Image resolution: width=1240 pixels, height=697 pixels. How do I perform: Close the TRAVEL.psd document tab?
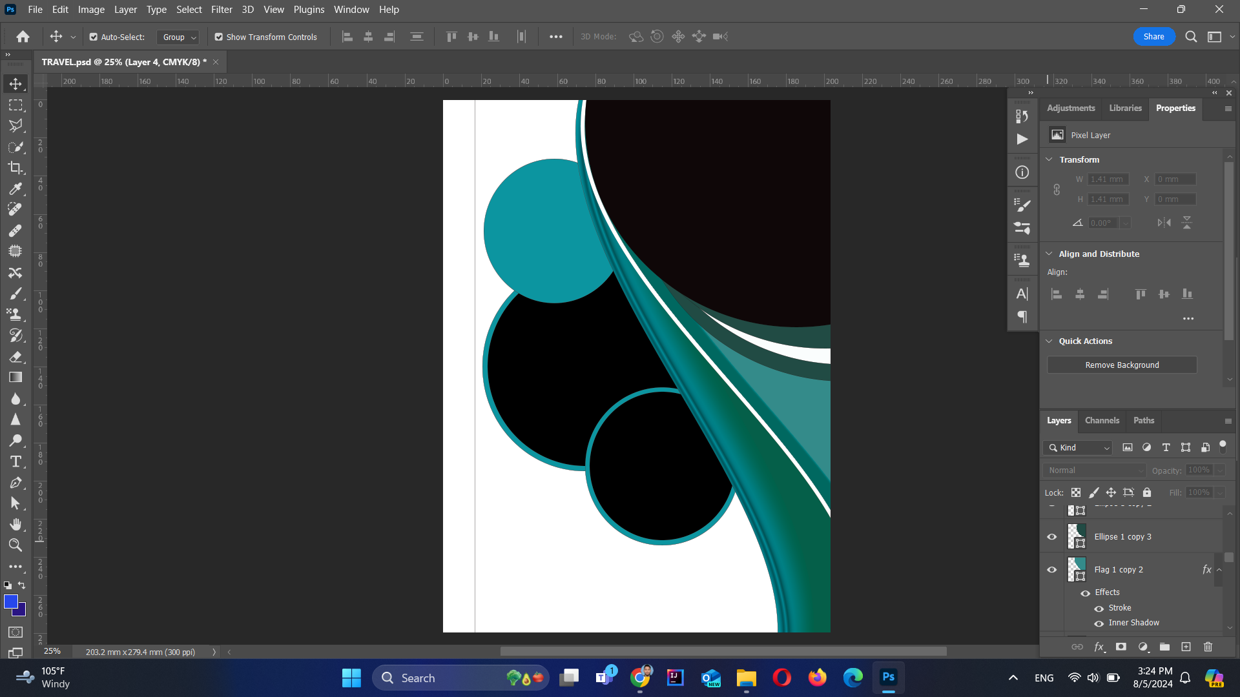(x=216, y=62)
